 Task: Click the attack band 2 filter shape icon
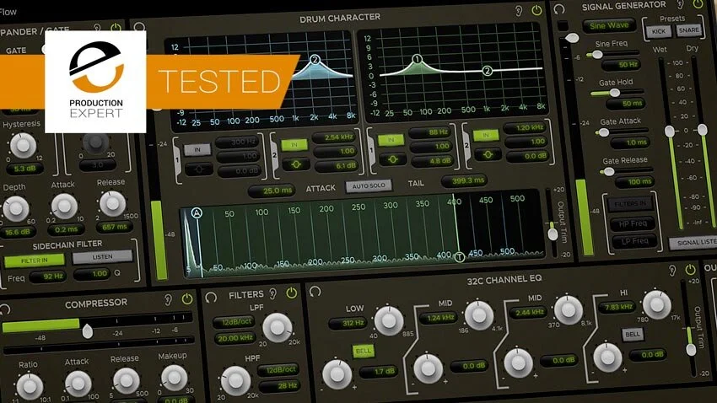(296, 164)
